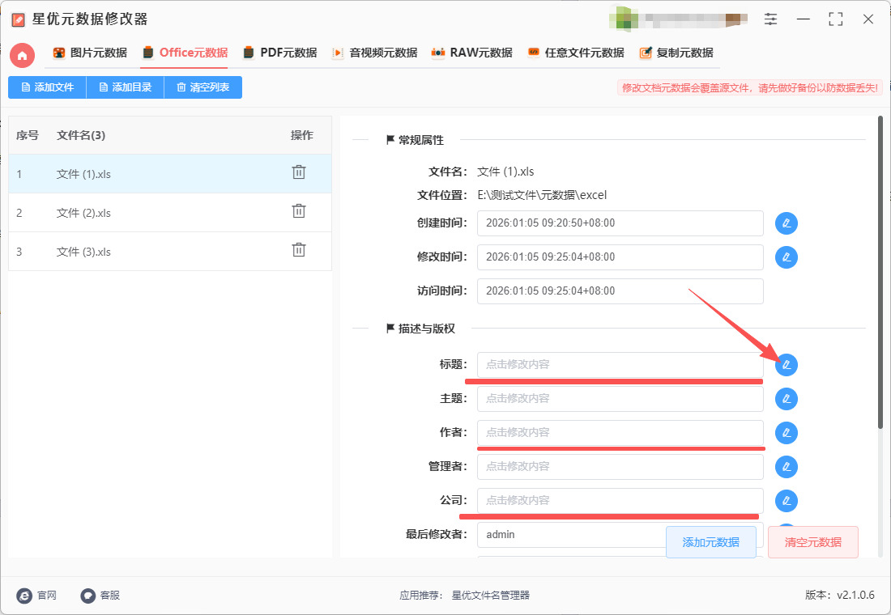
Task: Delete 文件 (1).xls with trash icon
Action: [x=299, y=172]
